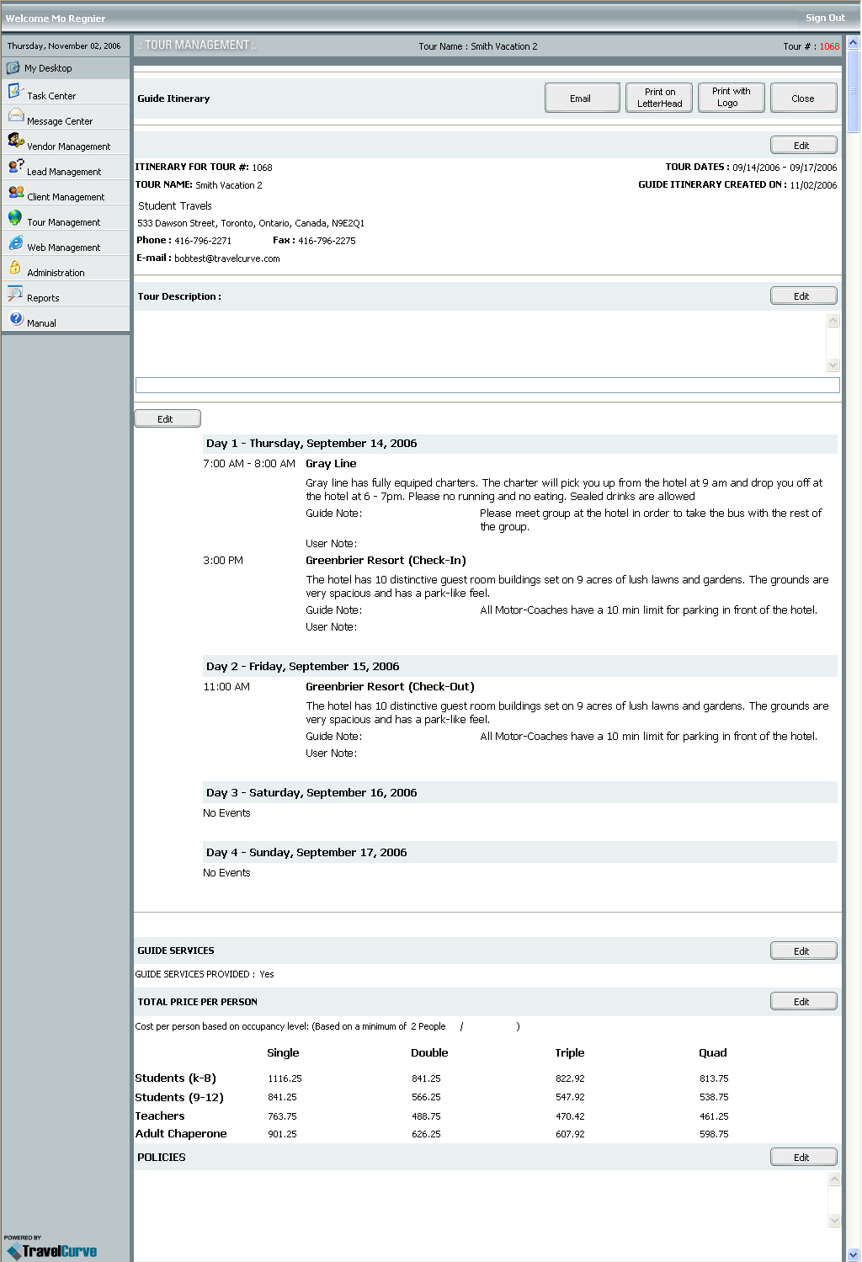Image resolution: width=862 pixels, height=1262 pixels.
Task: Click the Administration lock icon
Action: click(x=15, y=268)
